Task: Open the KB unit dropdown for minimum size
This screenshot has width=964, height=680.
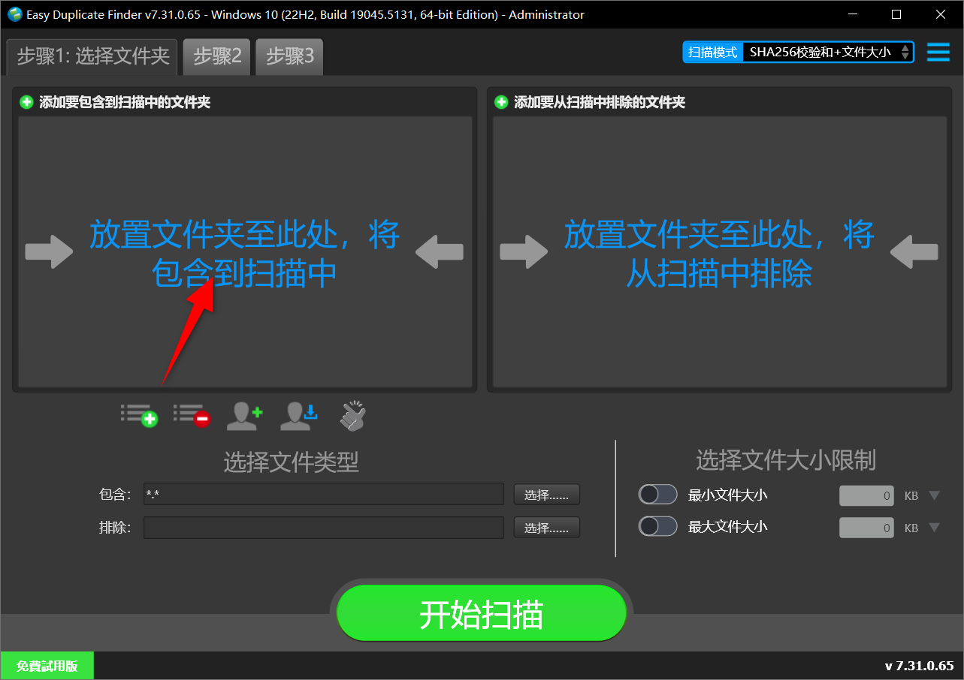Action: (x=935, y=495)
